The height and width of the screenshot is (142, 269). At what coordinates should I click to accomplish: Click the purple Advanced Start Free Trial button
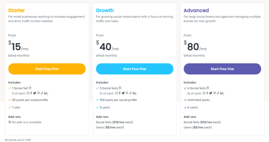point(222,69)
